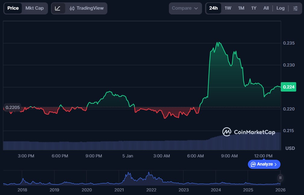This screenshot has width=304, height=195.
Task: Select 1Y time range
Action: pos(254,8)
